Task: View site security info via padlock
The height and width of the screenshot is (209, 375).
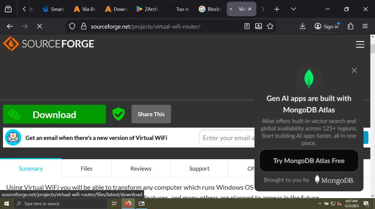Action: [x=84, y=26]
